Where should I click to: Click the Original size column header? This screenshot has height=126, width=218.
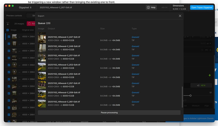[28, 30]
